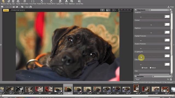175x98 pixels.
Task: Expand the left side panel arrow
Action: click(x=1, y=45)
